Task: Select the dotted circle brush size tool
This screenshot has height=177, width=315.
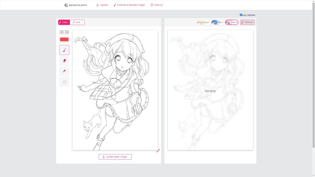Action: point(64,82)
